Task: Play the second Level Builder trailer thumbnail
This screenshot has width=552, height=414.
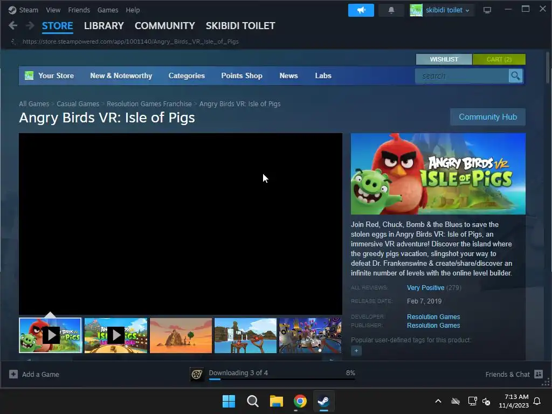Action: 116,335
